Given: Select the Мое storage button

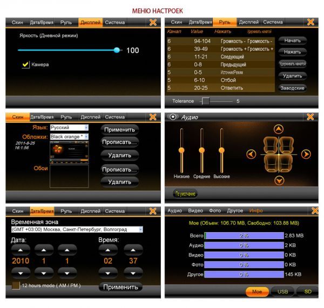Looking at the screenshot, I should point(257,291).
